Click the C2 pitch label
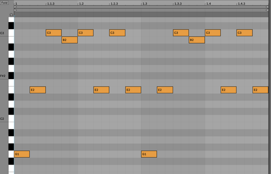Image resolution: width=271 pixels, height=174 pixels. [x=2, y=119]
